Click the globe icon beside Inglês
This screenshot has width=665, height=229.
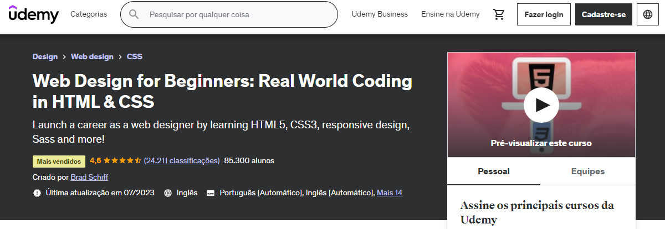[x=167, y=193]
